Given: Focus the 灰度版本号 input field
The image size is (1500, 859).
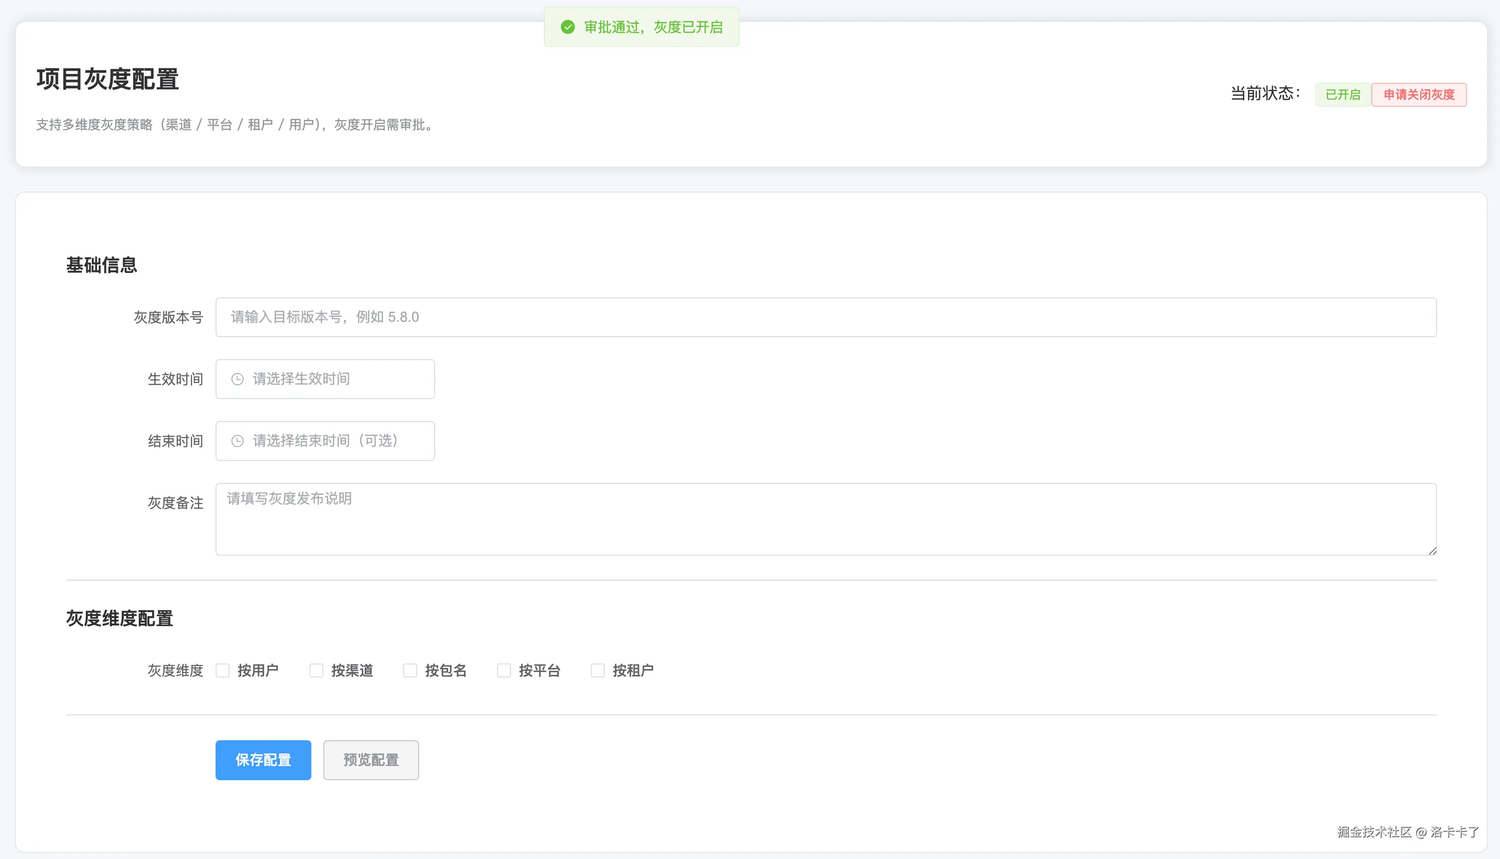Looking at the screenshot, I should [825, 317].
